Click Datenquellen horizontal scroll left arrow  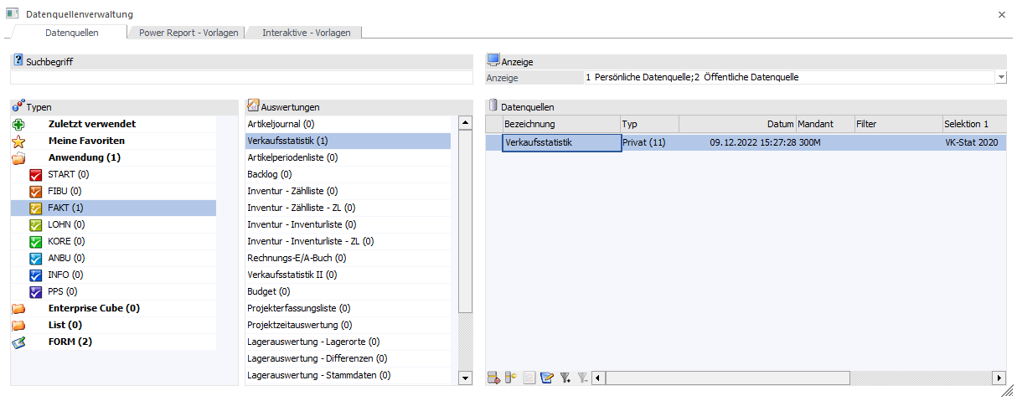(x=598, y=378)
